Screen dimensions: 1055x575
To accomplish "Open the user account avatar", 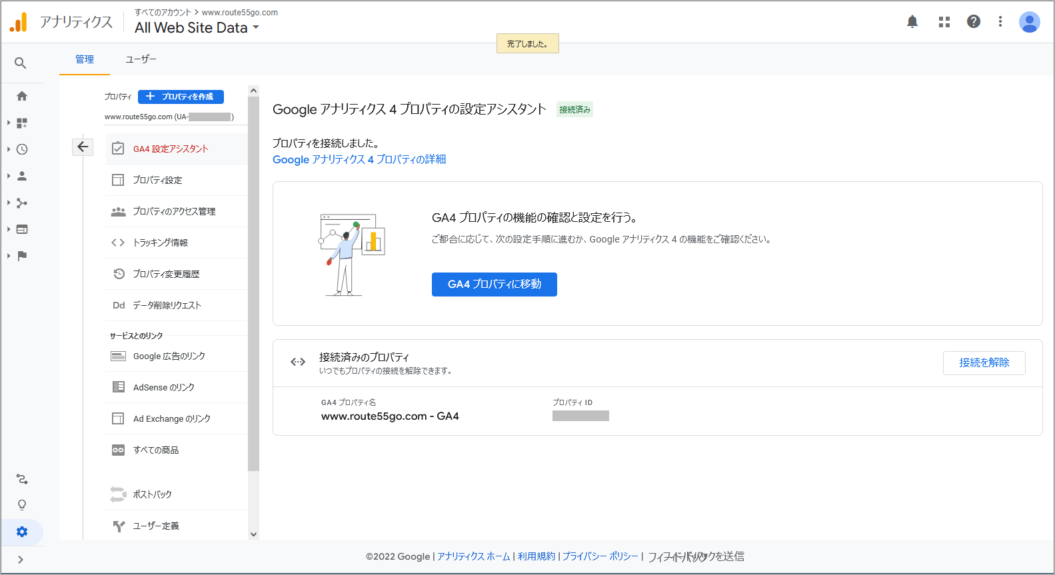I will pos(1030,22).
